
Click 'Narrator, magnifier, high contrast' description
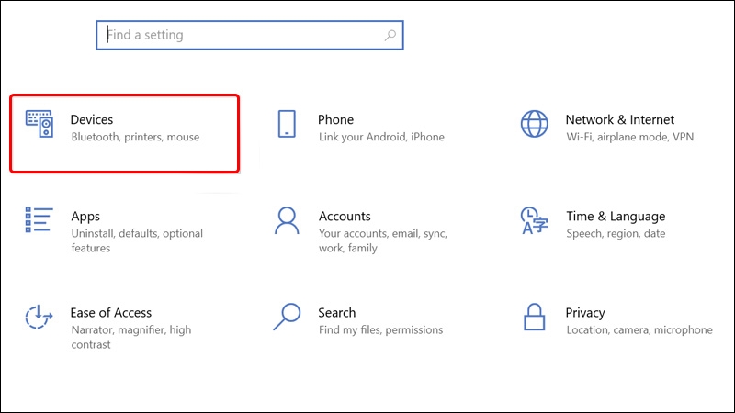tap(130, 337)
